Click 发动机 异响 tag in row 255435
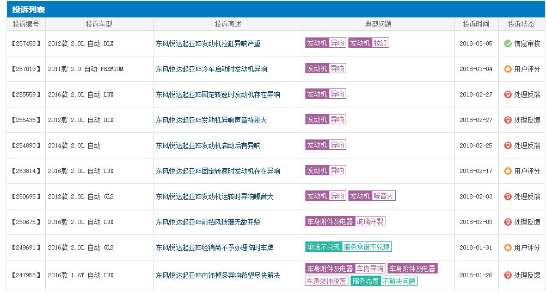546x293 pixels. pos(326,119)
